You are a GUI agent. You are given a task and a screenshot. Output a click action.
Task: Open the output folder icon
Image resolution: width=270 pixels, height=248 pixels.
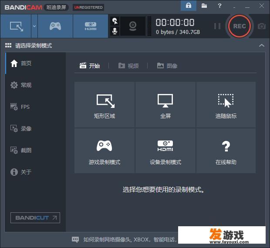204,6
